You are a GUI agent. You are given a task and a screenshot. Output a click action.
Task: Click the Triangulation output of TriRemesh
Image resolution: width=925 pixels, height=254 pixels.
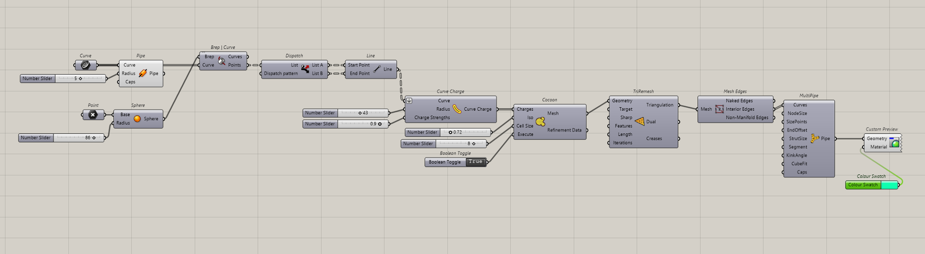pyautogui.click(x=659, y=105)
